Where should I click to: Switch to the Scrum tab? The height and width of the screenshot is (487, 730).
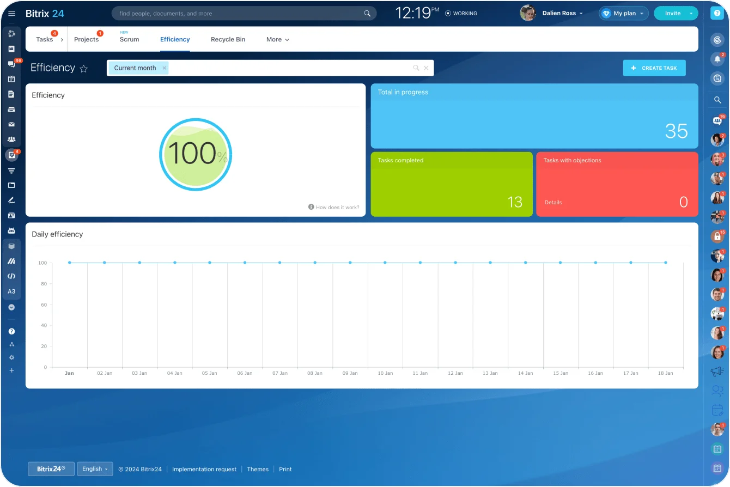(x=129, y=40)
